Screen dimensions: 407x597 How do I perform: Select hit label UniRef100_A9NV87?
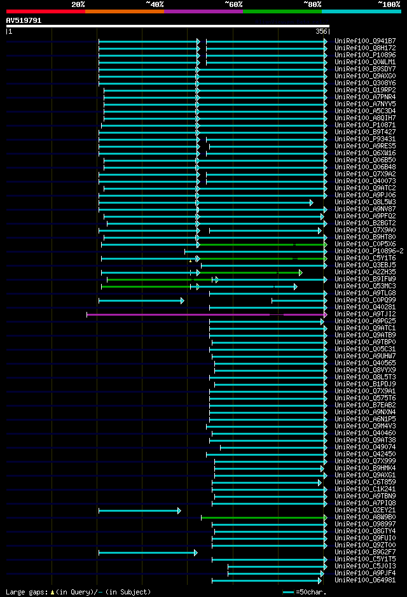click(365, 209)
